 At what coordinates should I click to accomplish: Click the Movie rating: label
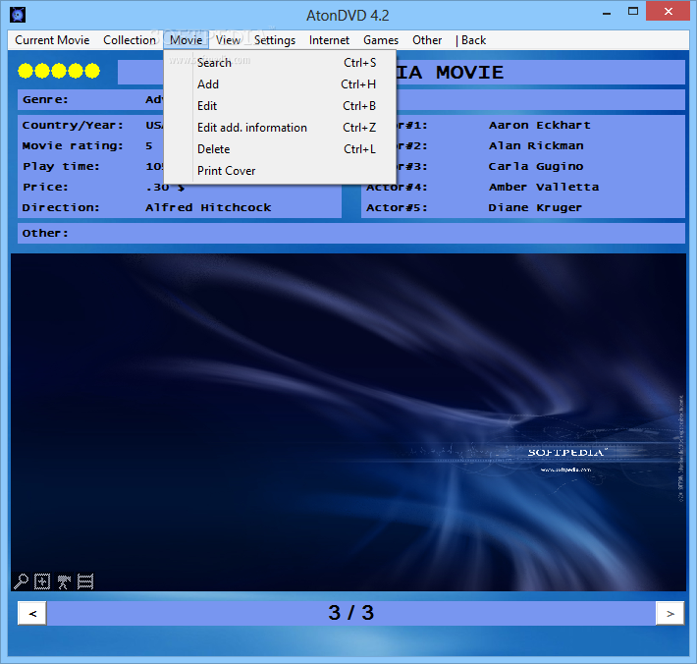pyautogui.click(x=73, y=146)
